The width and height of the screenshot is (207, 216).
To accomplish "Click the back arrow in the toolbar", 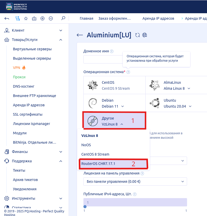I will coord(7,18).
